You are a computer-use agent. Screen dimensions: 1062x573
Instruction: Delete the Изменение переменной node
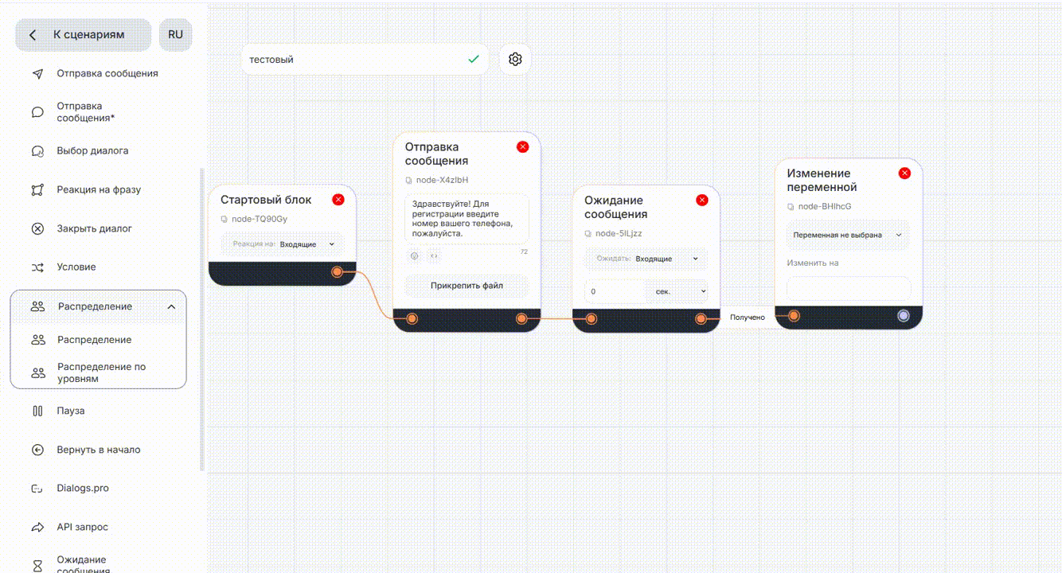(x=904, y=173)
